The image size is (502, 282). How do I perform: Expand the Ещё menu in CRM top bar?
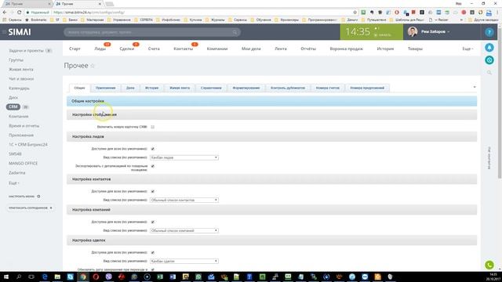click(x=467, y=49)
